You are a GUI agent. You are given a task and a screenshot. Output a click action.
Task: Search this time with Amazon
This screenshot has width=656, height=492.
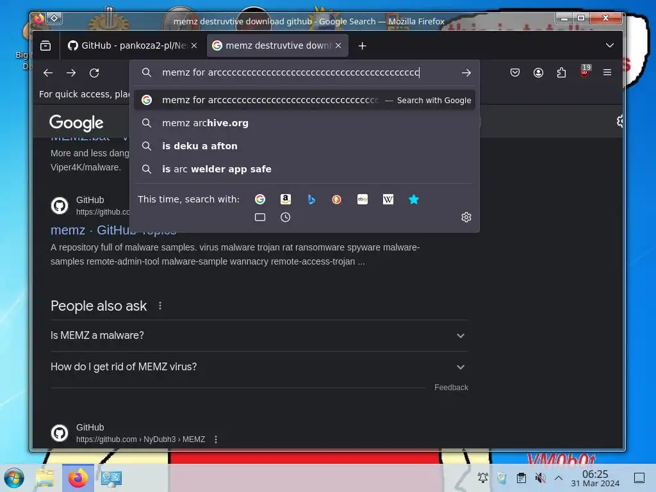click(285, 199)
